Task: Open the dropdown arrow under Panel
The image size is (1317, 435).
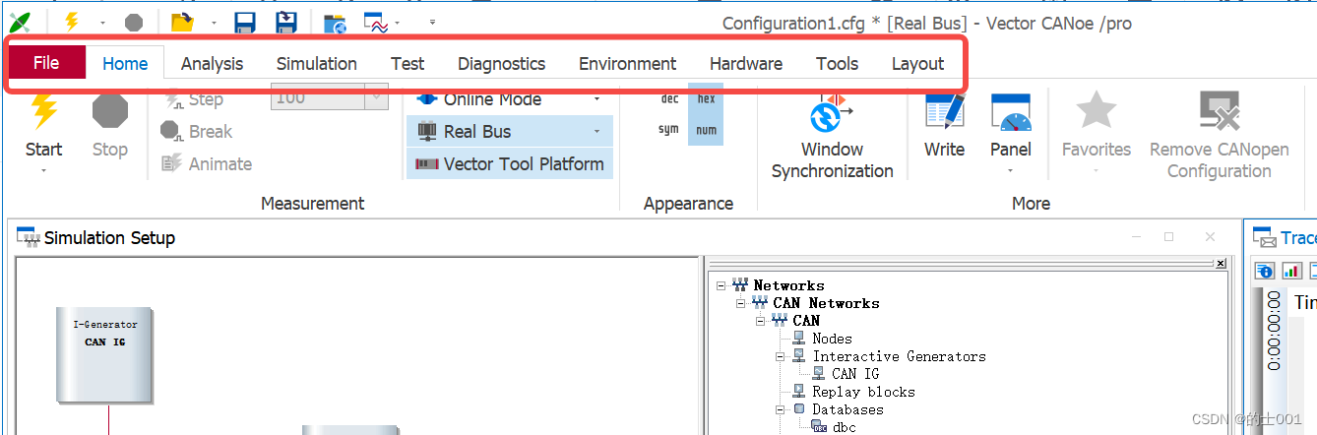Action: point(1011,171)
